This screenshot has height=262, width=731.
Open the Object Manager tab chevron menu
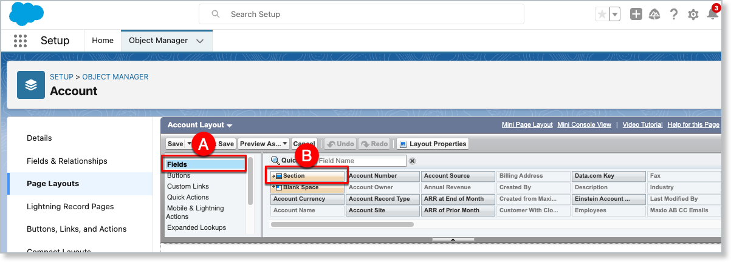click(x=201, y=41)
